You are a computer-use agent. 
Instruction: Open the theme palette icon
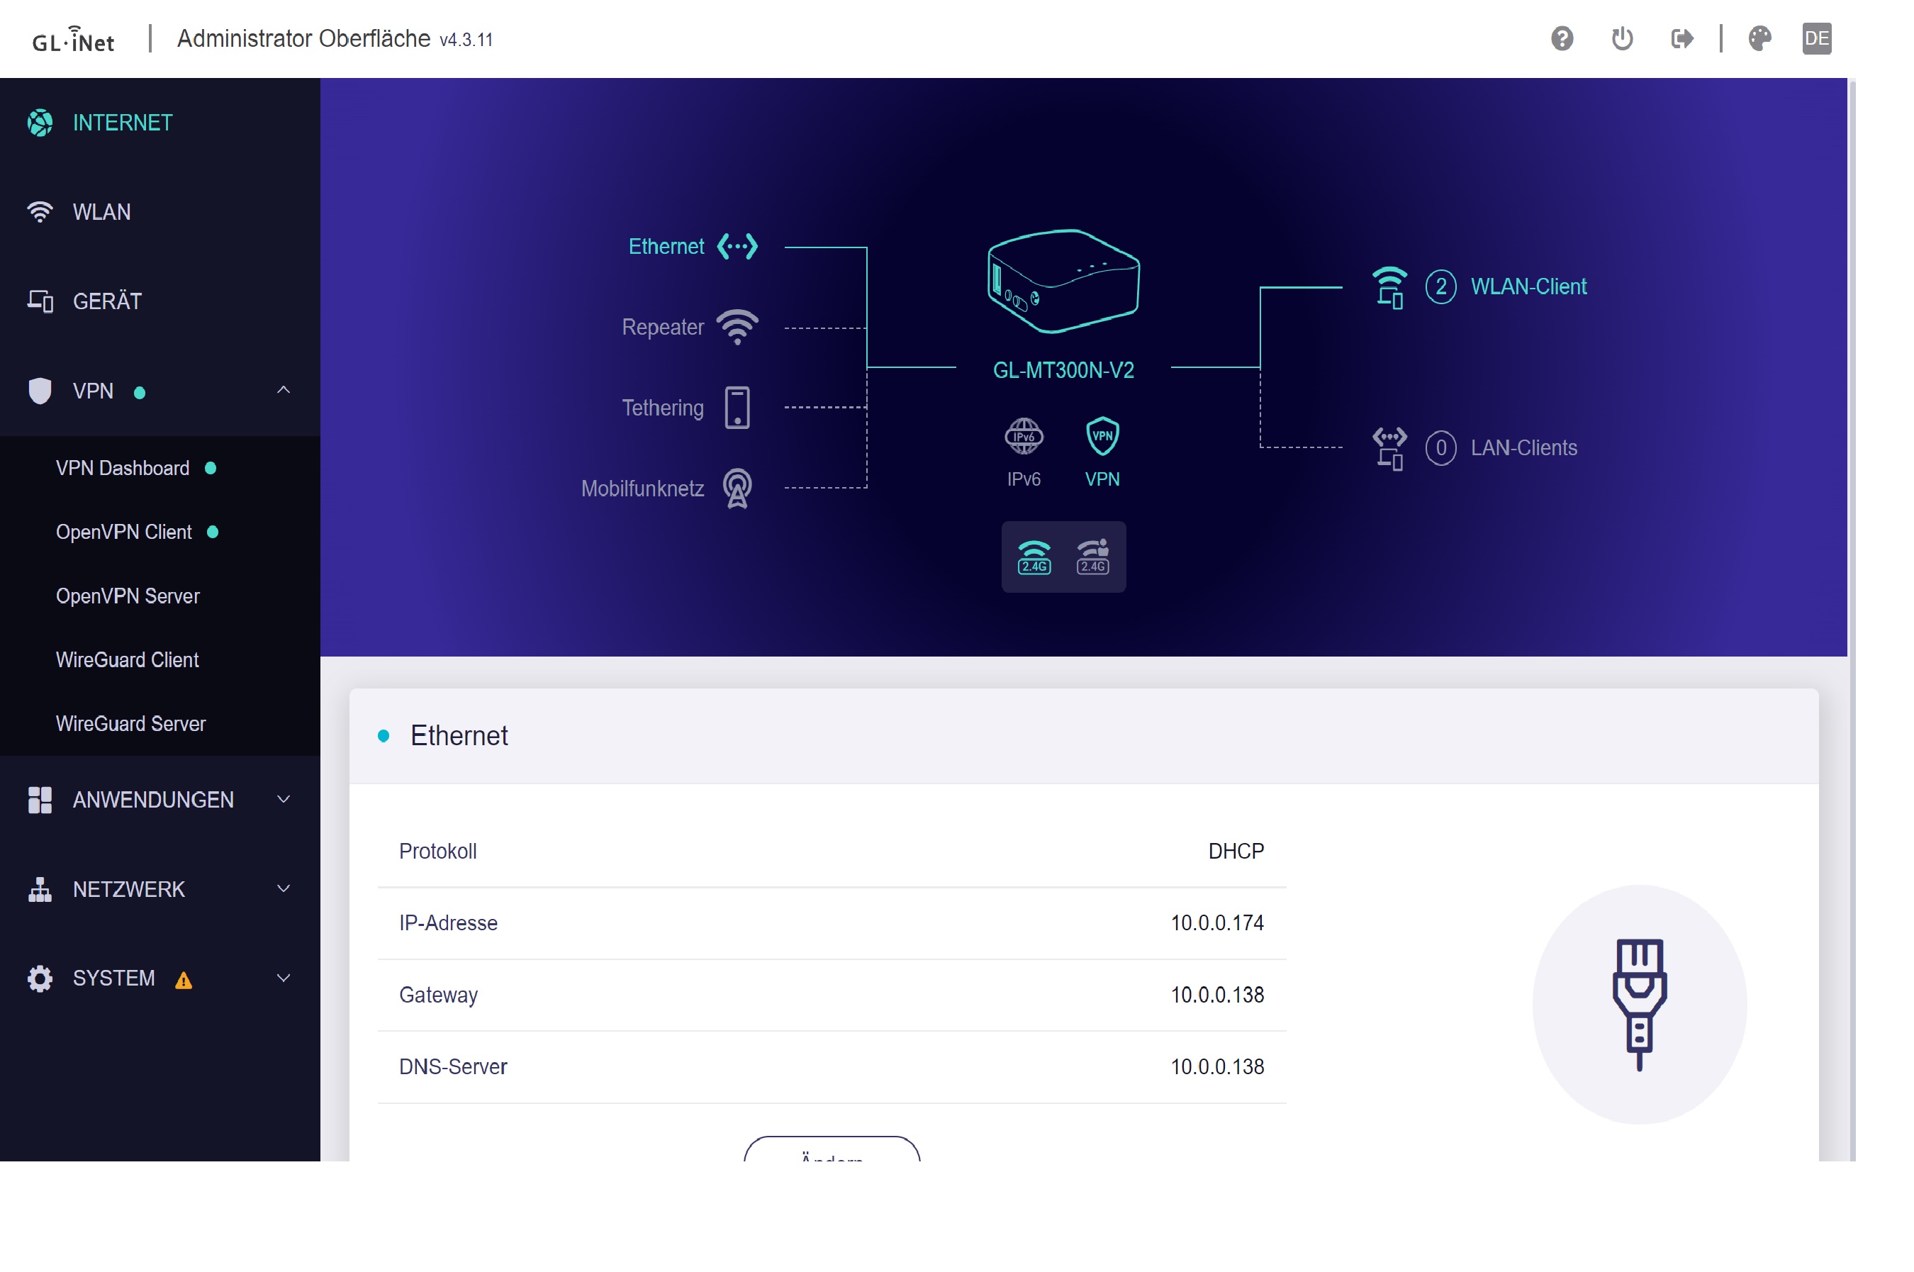(x=1759, y=38)
